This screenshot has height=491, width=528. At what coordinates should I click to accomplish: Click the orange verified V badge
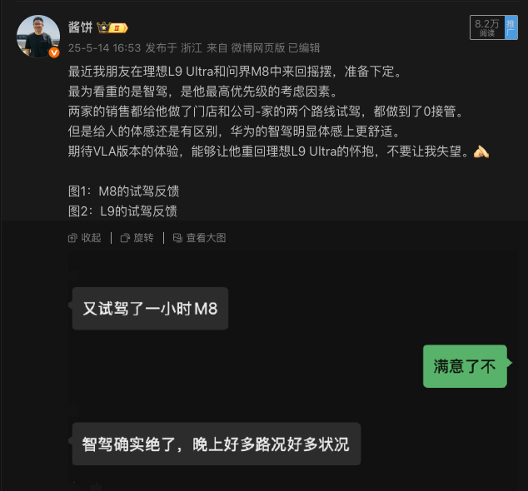tap(54, 52)
